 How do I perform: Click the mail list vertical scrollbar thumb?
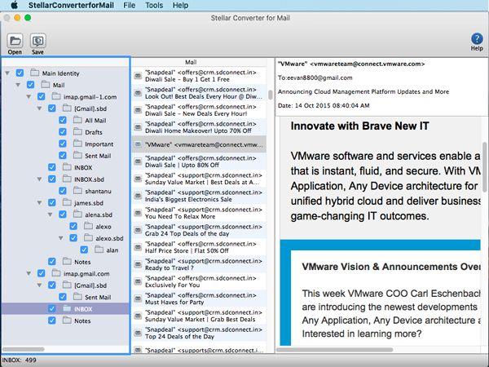coord(270,95)
